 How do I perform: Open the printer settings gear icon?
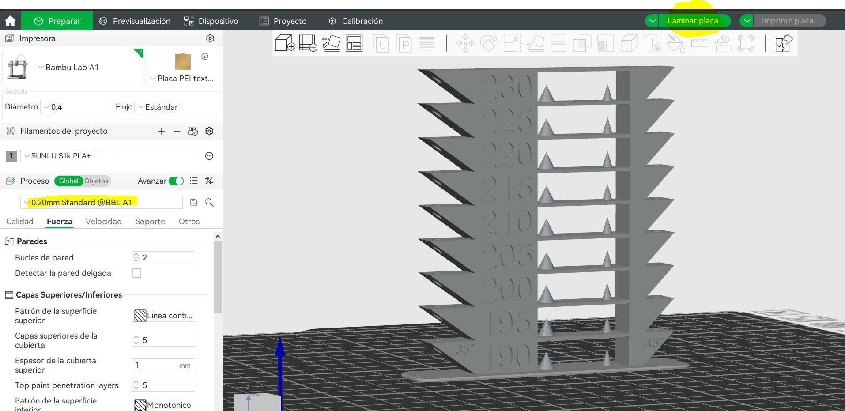point(210,38)
